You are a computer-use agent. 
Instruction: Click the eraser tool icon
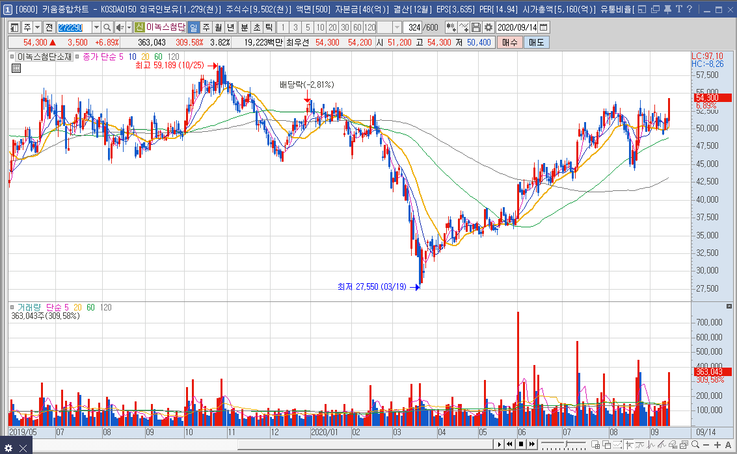[x=673, y=445]
